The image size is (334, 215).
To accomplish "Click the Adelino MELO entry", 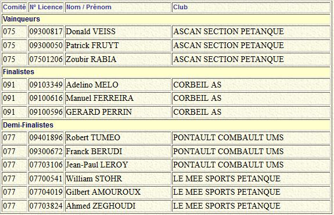I will point(92,85).
